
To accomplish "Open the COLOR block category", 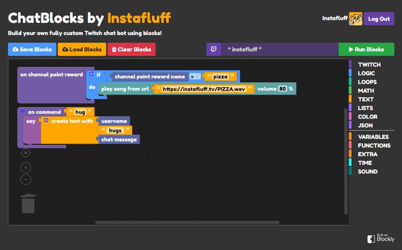I will click(x=368, y=117).
